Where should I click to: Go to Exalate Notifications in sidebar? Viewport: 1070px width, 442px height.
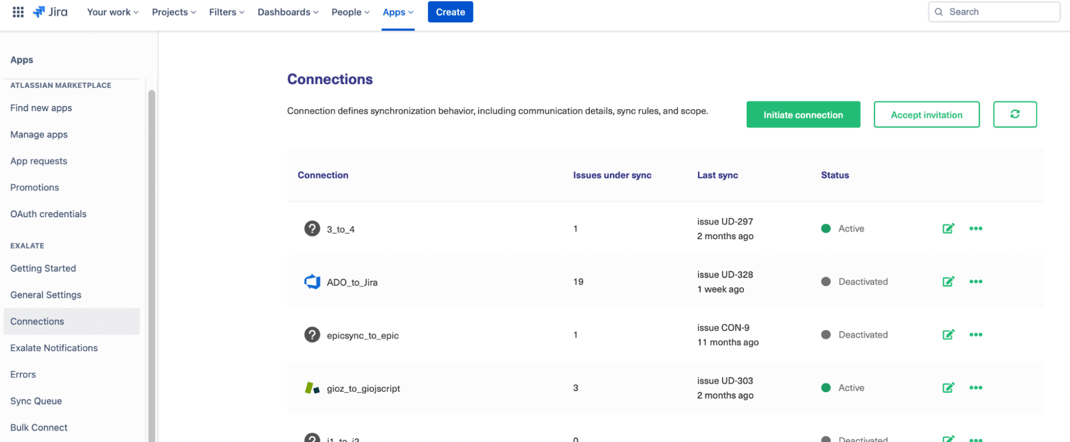click(54, 348)
